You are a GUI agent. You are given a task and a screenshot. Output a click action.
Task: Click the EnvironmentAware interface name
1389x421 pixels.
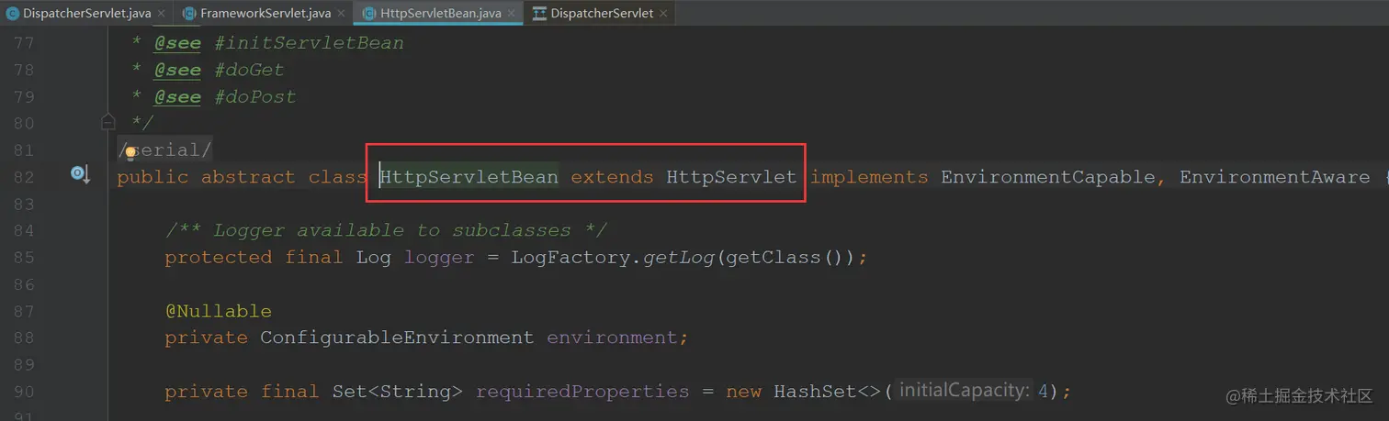click(x=1274, y=176)
